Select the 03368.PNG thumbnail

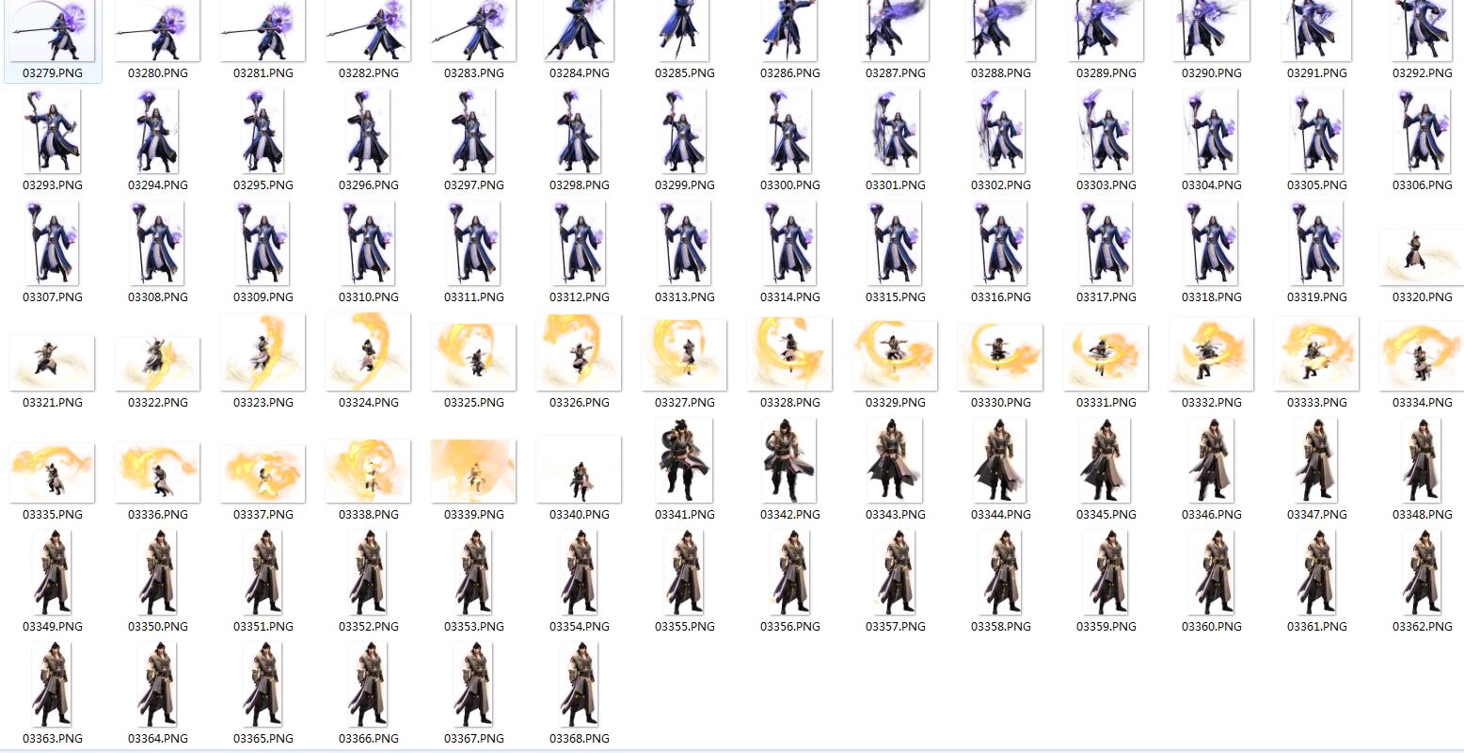coord(580,684)
